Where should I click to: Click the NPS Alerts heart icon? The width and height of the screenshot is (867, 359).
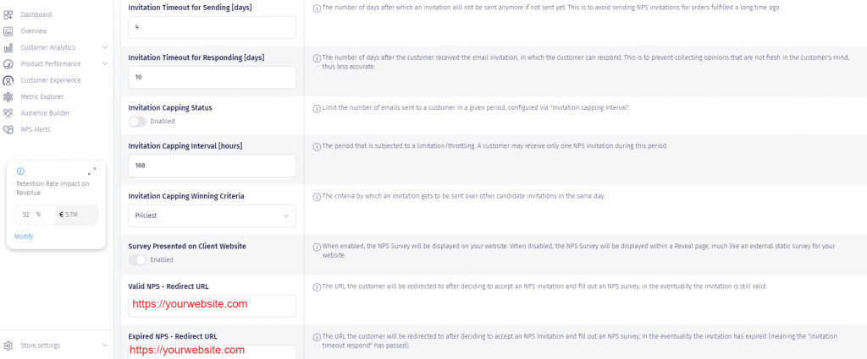[x=8, y=129]
